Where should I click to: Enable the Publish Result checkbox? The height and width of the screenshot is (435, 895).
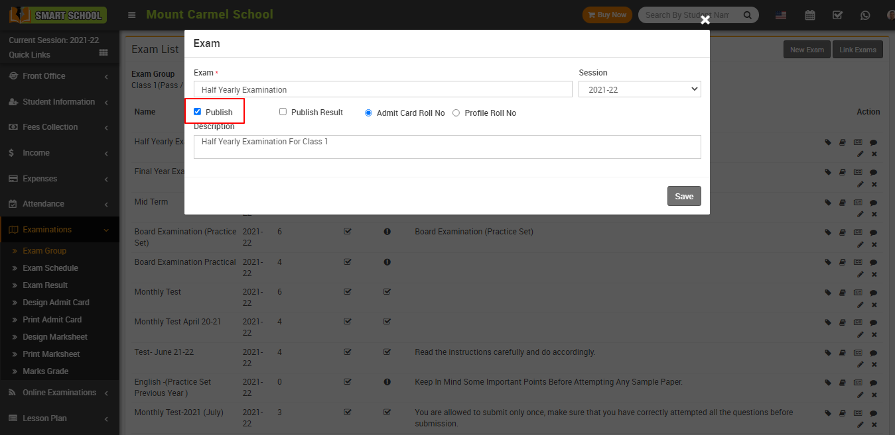tap(283, 112)
